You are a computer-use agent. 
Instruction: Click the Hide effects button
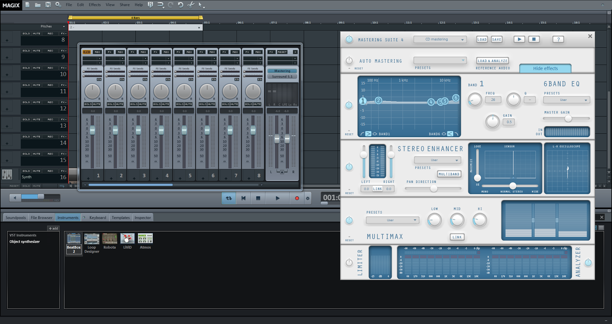point(545,68)
